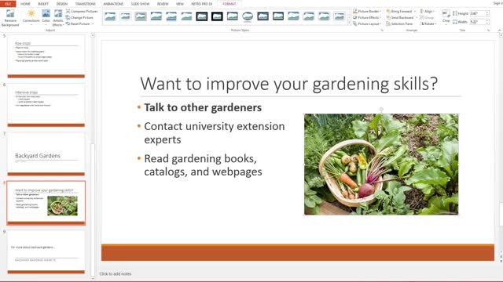Open the Picture Layout dropdown
This screenshot has width=503, height=282.
pyautogui.click(x=367, y=24)
